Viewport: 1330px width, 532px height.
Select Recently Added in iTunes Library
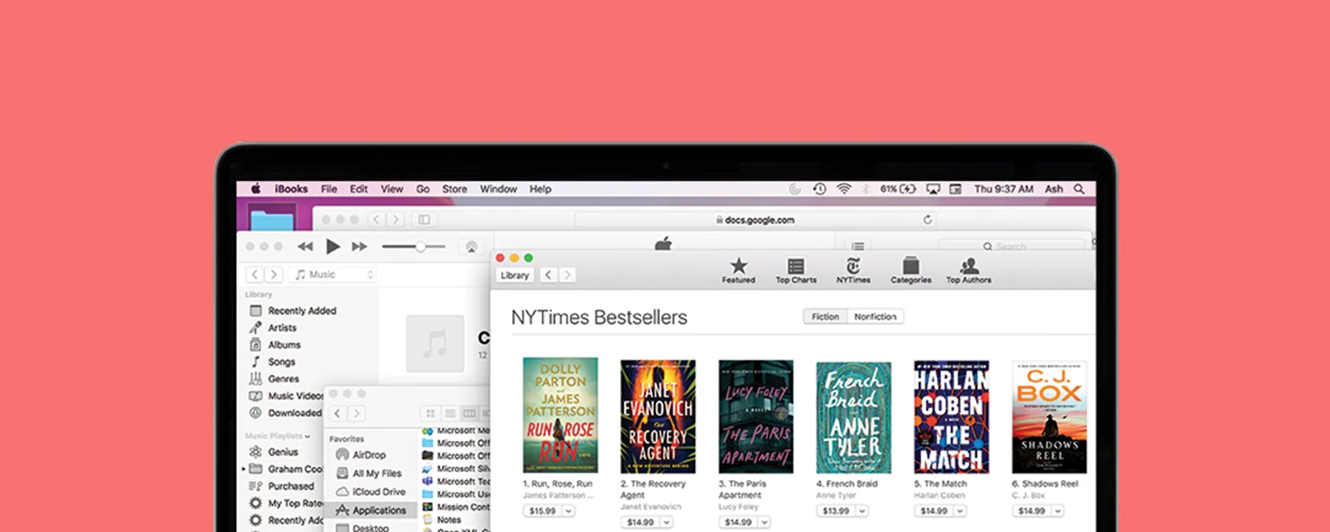point(302,310)
